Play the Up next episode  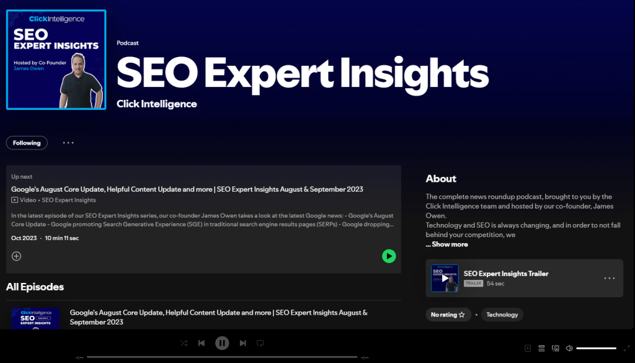pyautogui.click(x=389, y=256)
